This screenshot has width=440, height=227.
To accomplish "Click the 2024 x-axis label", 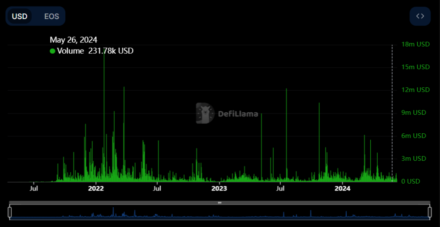I will 342,188.
